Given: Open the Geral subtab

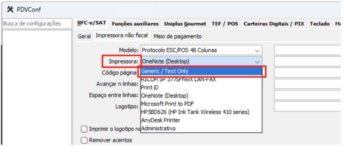Looking at the screenshot, I should click(84, 36).
